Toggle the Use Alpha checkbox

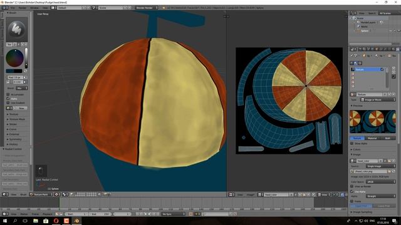click(352, 191)
